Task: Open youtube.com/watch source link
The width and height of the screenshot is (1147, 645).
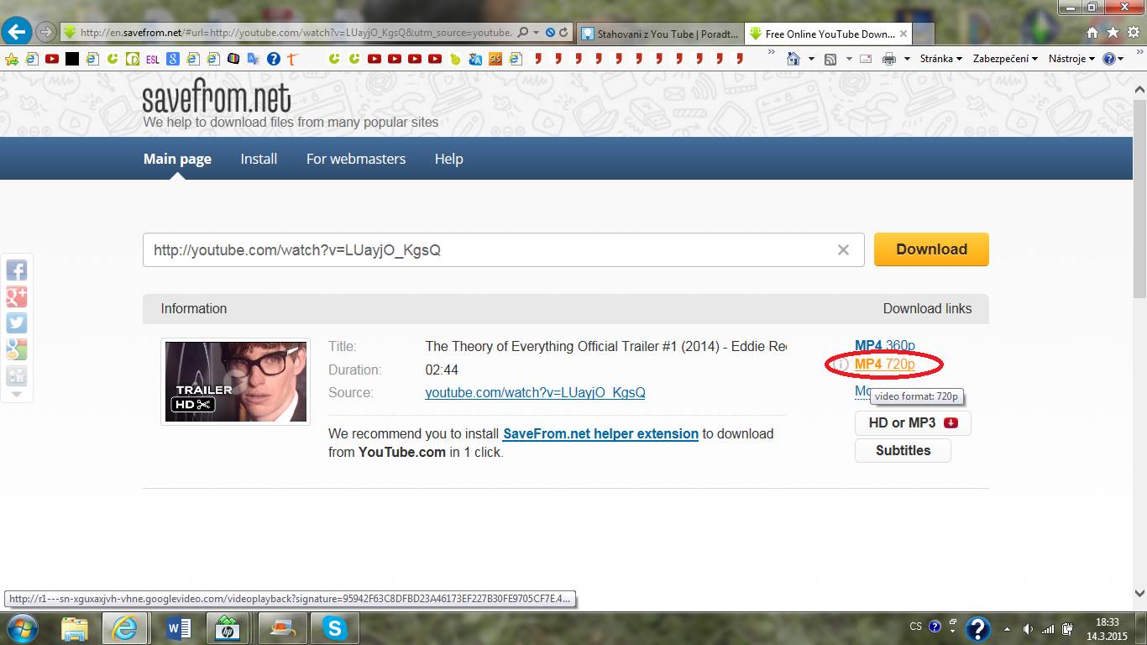Action: (x=535, y=392)
